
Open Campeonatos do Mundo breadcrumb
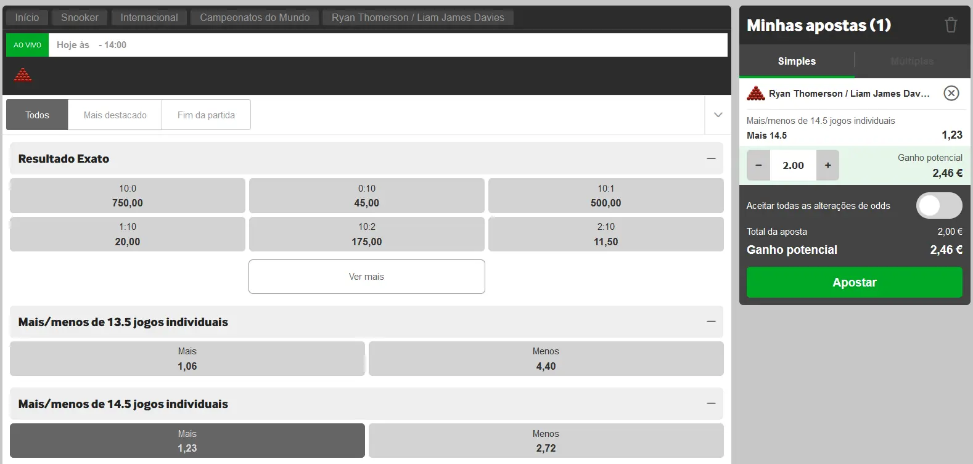(255, 17)
